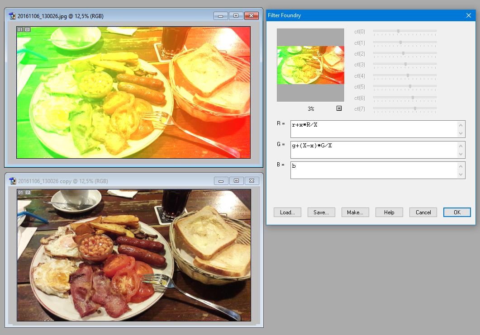The width and height of the screenshot is (480, 335).
Task: Cancel the Filter Foundry dialog
Action: [x=423, y=212]
